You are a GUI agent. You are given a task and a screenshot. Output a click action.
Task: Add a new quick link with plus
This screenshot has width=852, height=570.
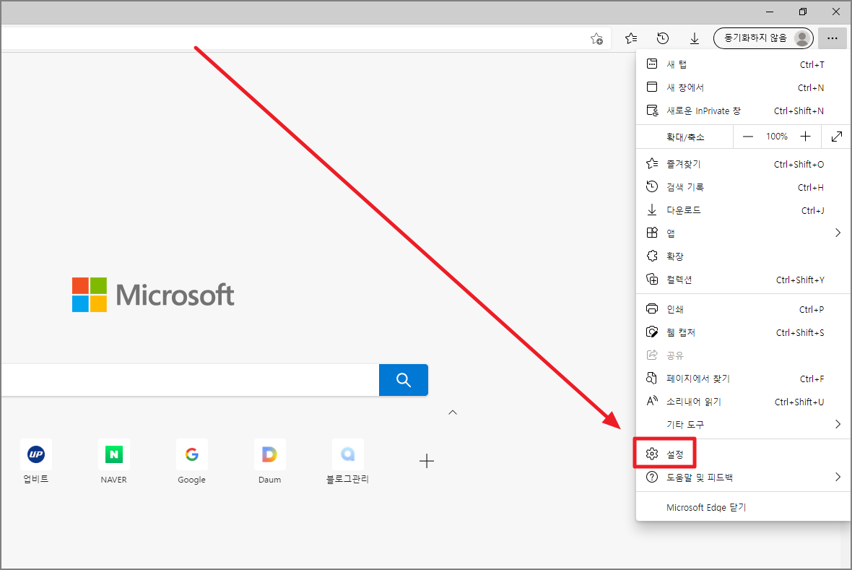pyautogui.click(x=427, y=461)
